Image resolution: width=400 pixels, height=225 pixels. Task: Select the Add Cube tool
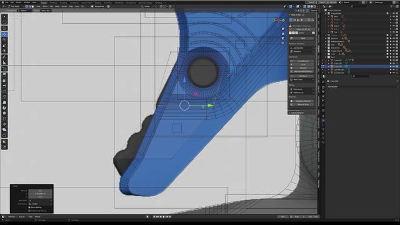pos(4,69)
